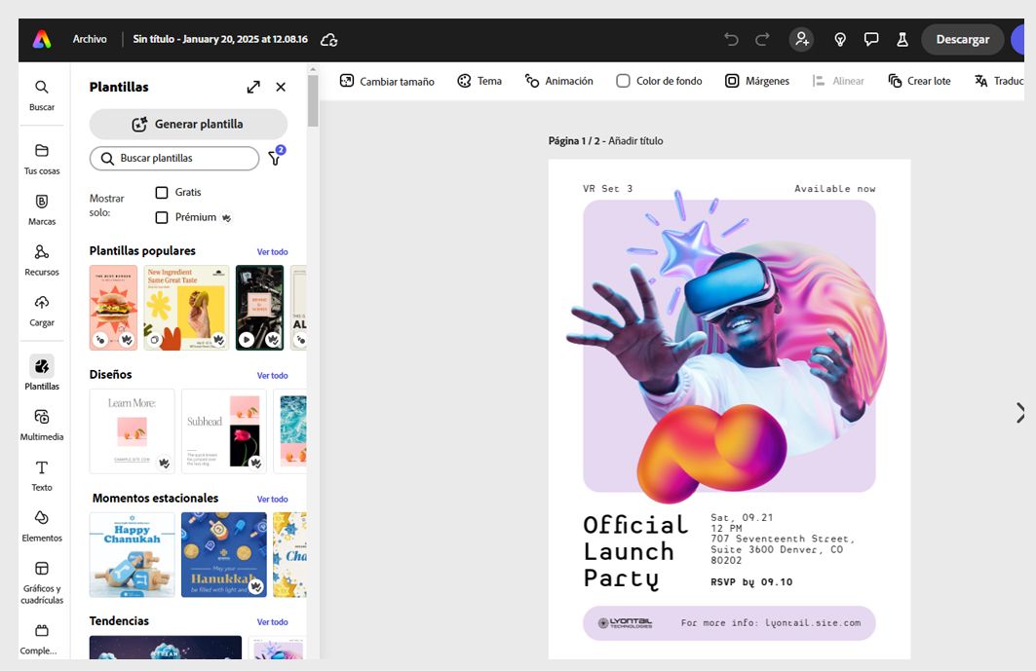Open the template filter funnel with badge 2
Viewport: 1036px width, 671px height.
coord(274,159)
